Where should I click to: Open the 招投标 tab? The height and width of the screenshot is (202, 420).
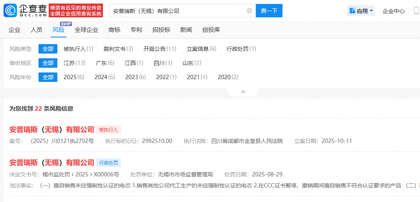tap(161, 30)
